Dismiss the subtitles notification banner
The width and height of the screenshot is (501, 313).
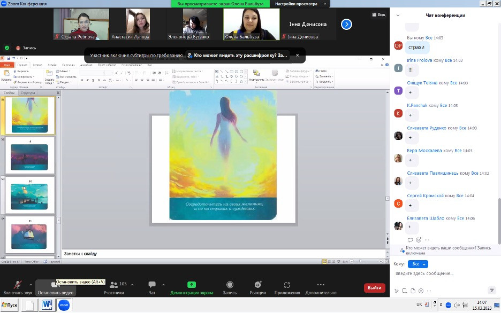click(x=298, y=55)
